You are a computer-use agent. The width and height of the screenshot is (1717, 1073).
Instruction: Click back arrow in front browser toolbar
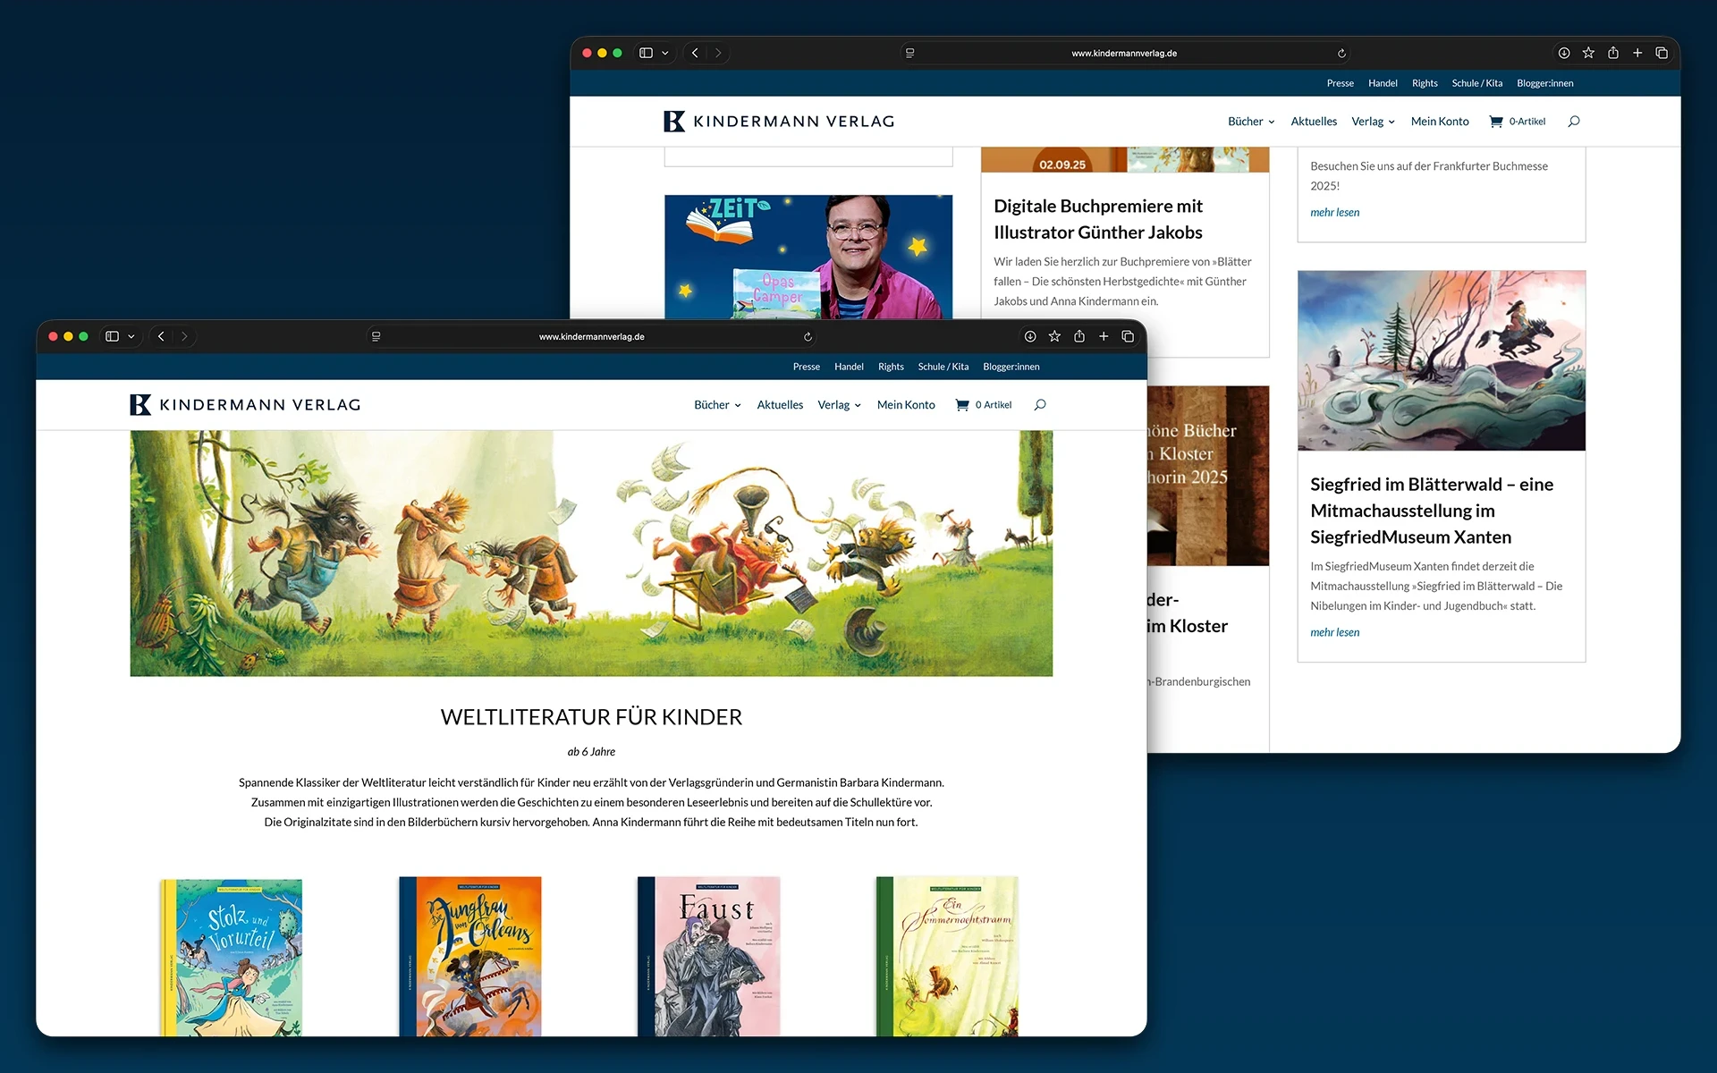(161, 336)
